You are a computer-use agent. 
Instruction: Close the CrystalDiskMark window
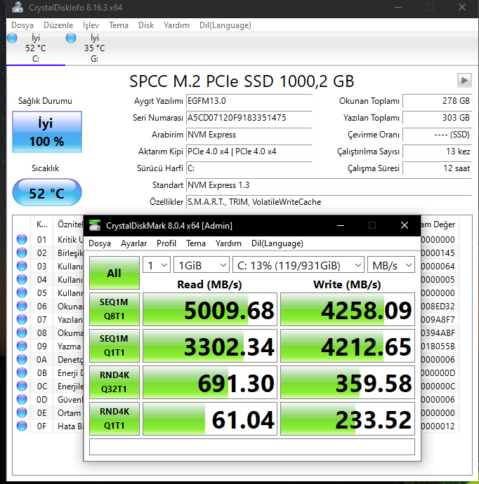[x=405, y=225]
